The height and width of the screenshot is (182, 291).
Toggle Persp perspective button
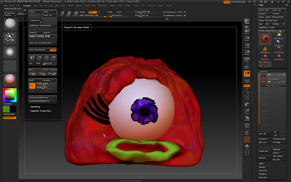247,60
